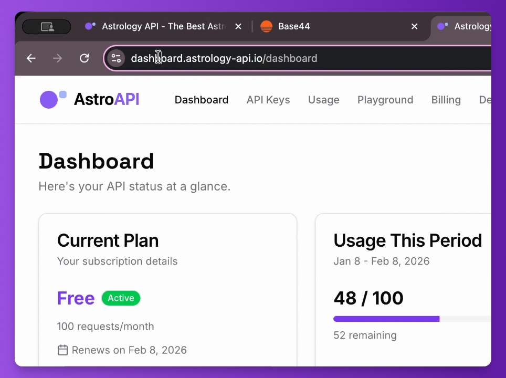Click the Jan 8 - Feb 8, 2026 period
Image resolution: width=506 pixels, height=378 pixels.
tap(382, 261)
